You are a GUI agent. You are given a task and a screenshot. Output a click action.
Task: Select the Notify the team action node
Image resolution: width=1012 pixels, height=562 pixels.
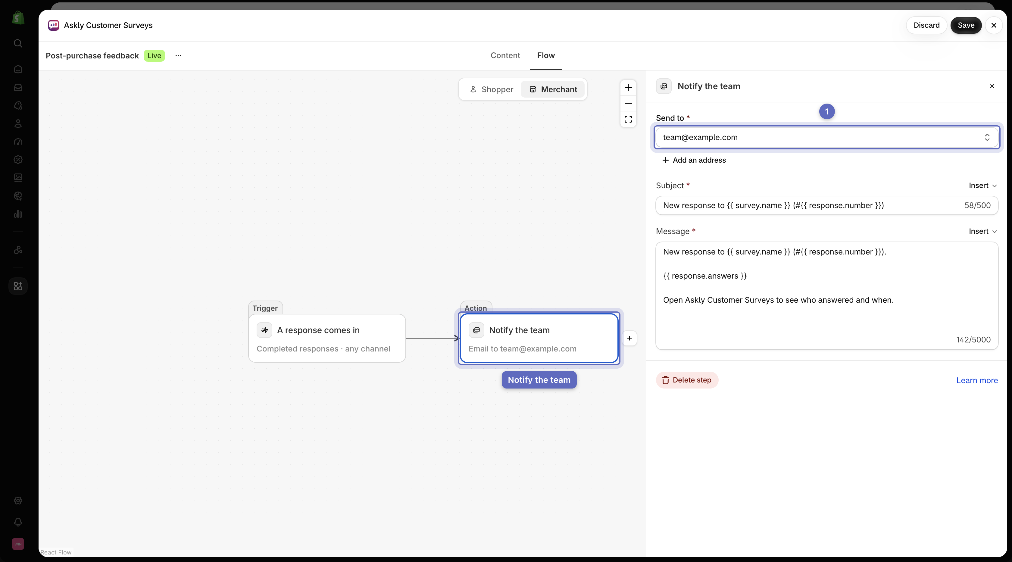click(539, 338)
